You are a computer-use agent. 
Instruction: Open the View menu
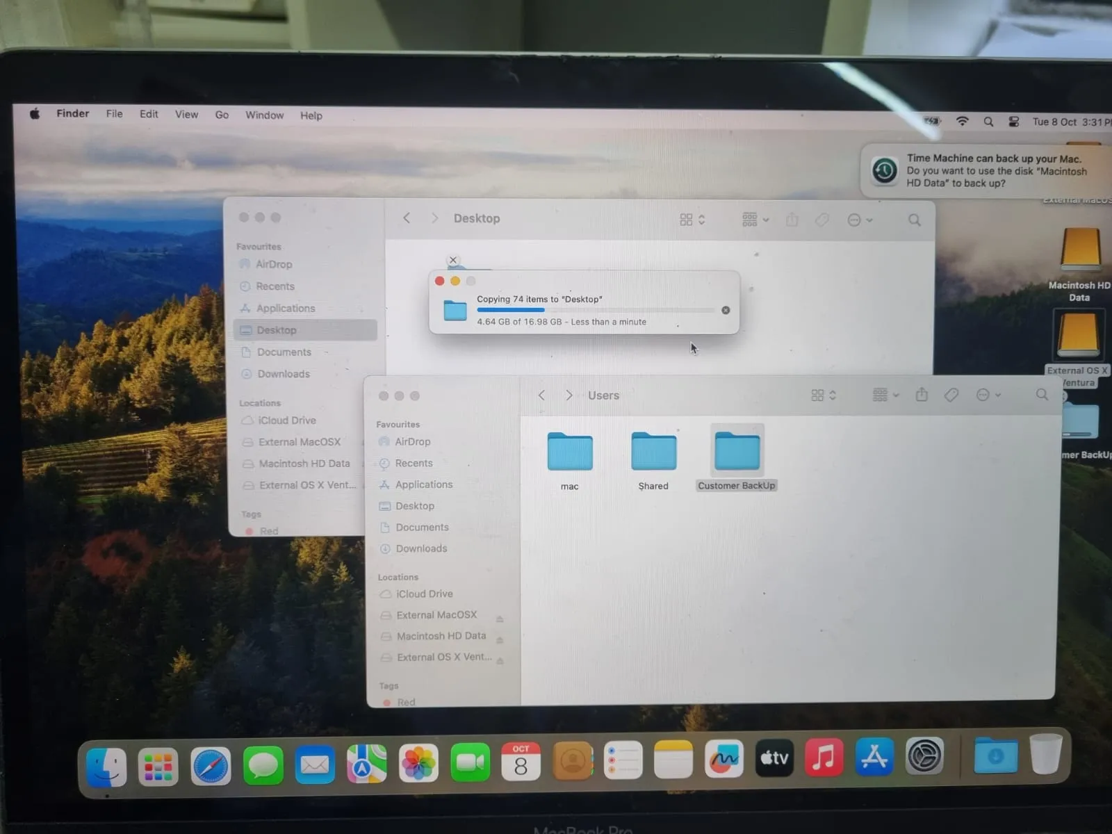pyautogui.click(x=186, y=115)
